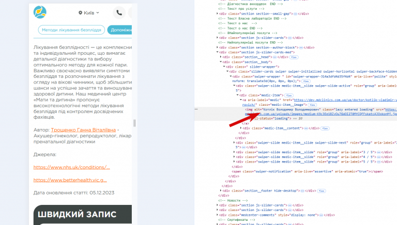Expand the slide div labeled '5 / 5'

tap(234, 162)
